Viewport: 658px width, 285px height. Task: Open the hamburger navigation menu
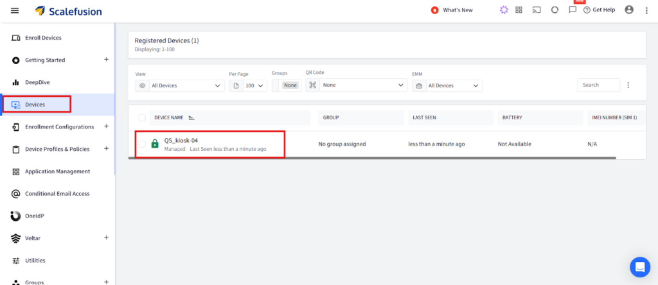pyautogui.click(x=15, y=10)
